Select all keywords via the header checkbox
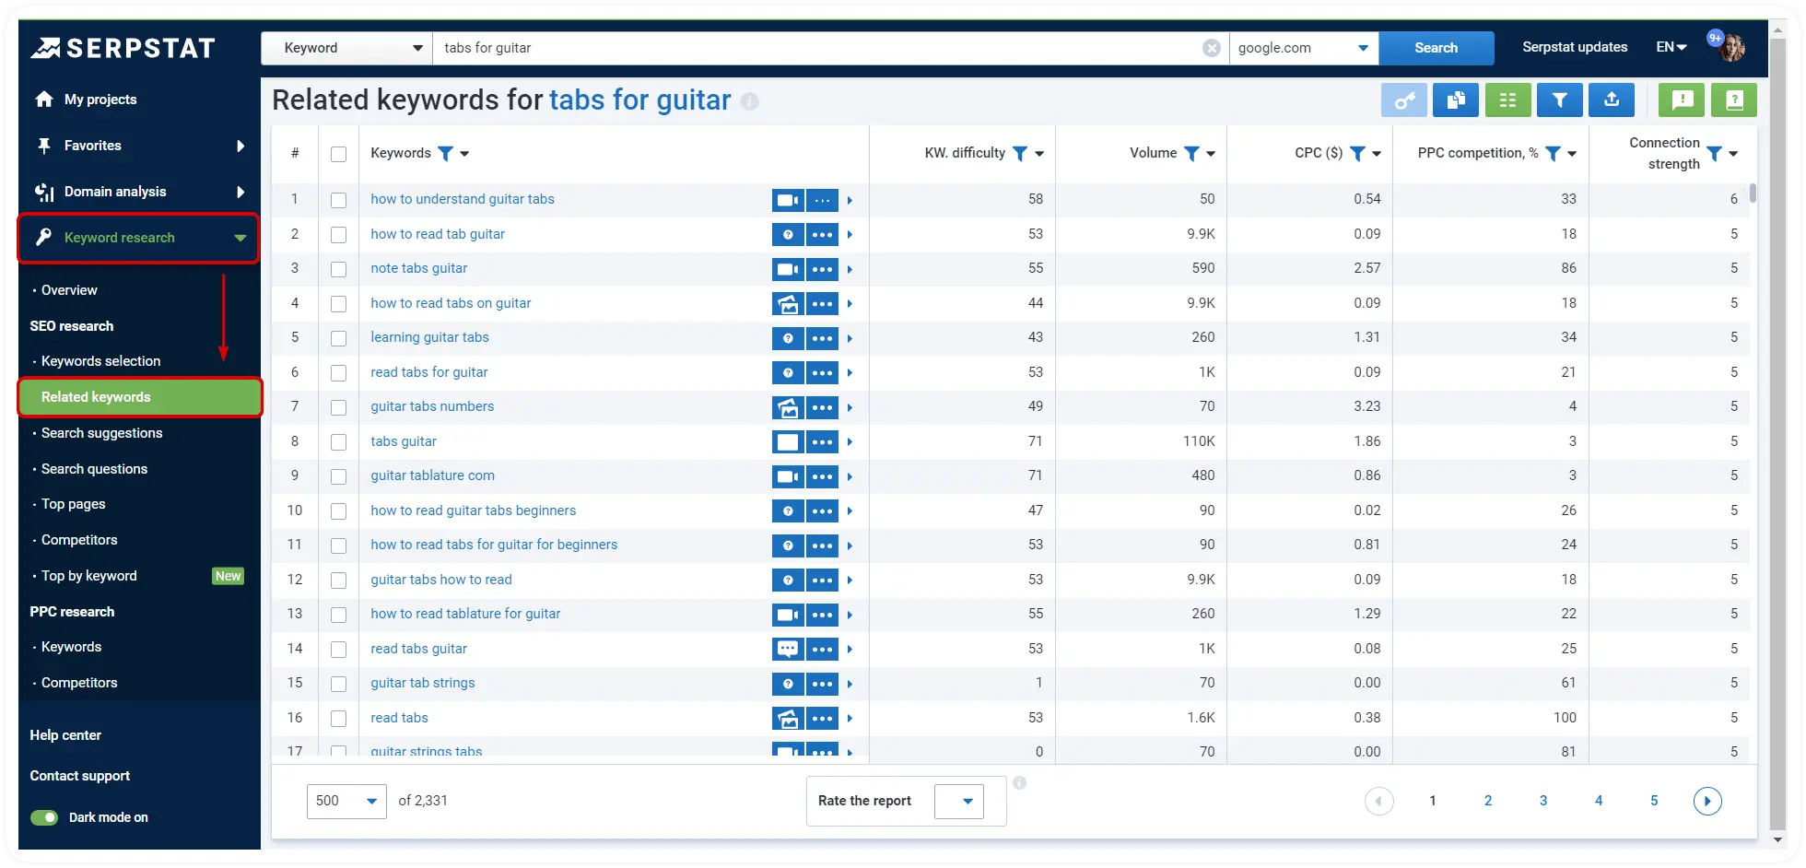The image size is (1806, 868). (x=338, y=154)
